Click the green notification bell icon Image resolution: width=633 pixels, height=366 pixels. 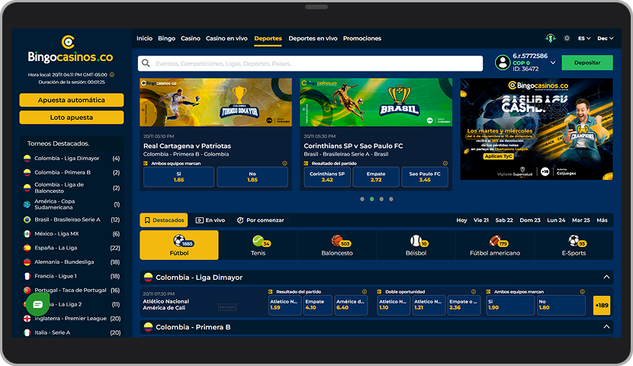(550, 38)
